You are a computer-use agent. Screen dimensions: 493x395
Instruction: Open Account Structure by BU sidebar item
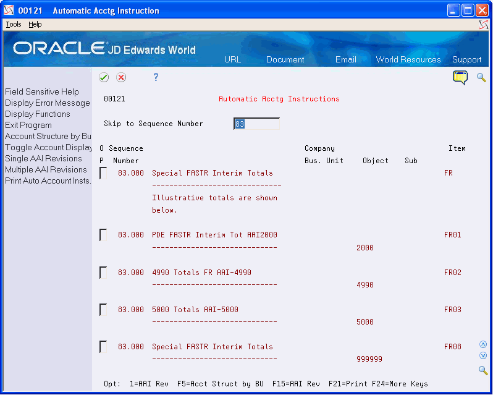[48, 136]
